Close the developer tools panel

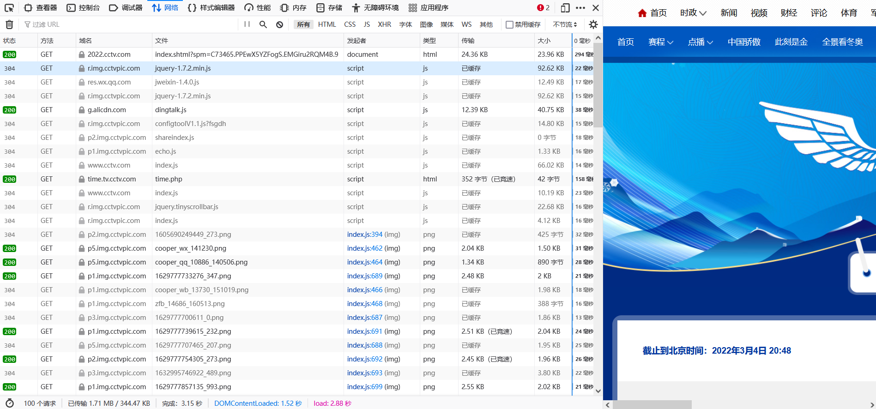[596, 8]
